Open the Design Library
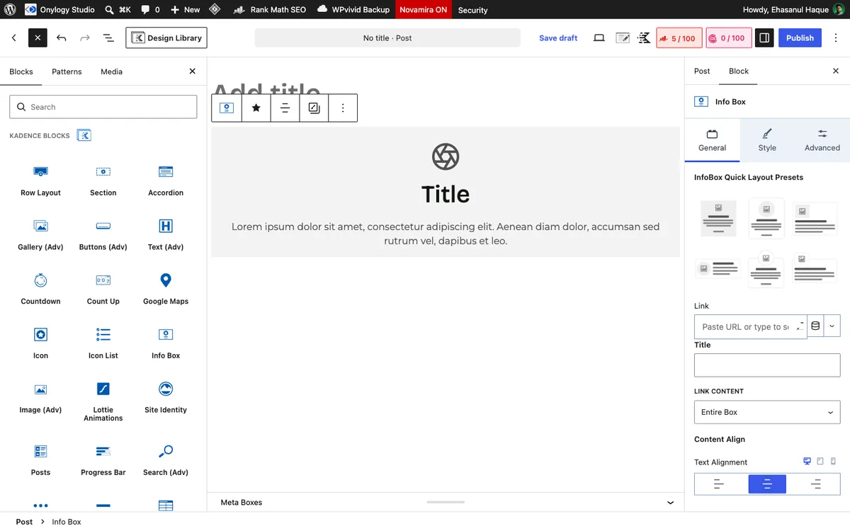This screenshot has height=531, width=850. click(166, 38)
